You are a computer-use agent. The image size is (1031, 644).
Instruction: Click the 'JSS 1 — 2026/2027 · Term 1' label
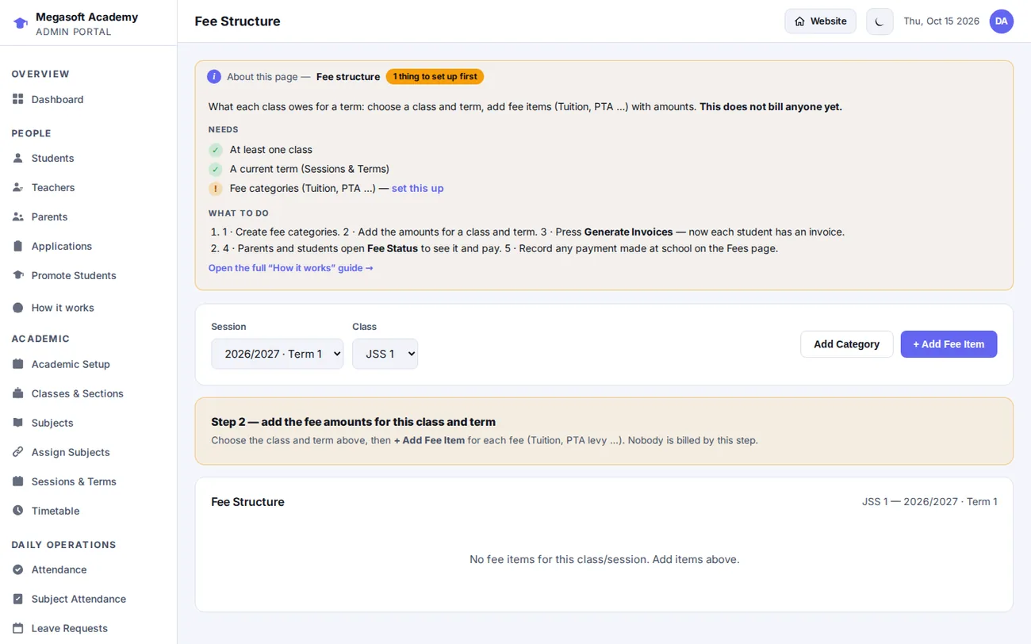click(x=929, y=502)
